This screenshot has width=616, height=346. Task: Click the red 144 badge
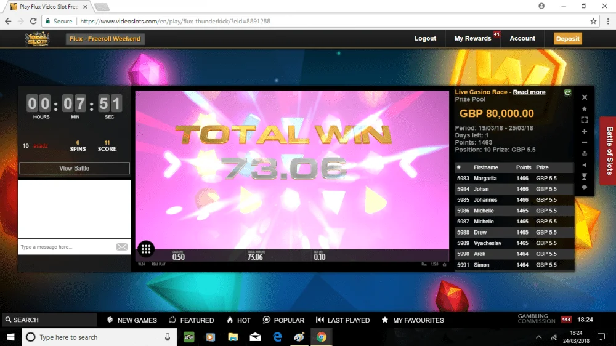[566, 320]
